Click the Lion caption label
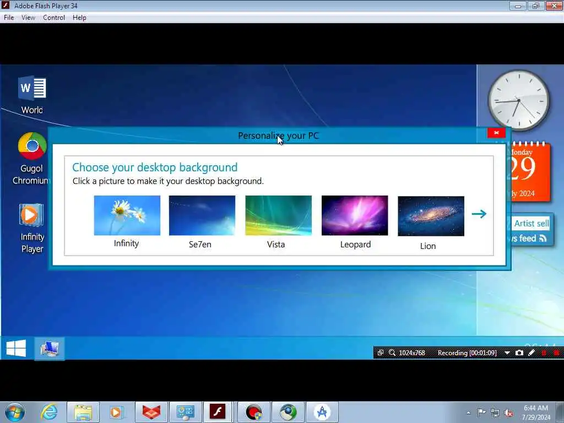Image resolution: width=564 pixels, height=423 pixels. (x=428, y=246)
